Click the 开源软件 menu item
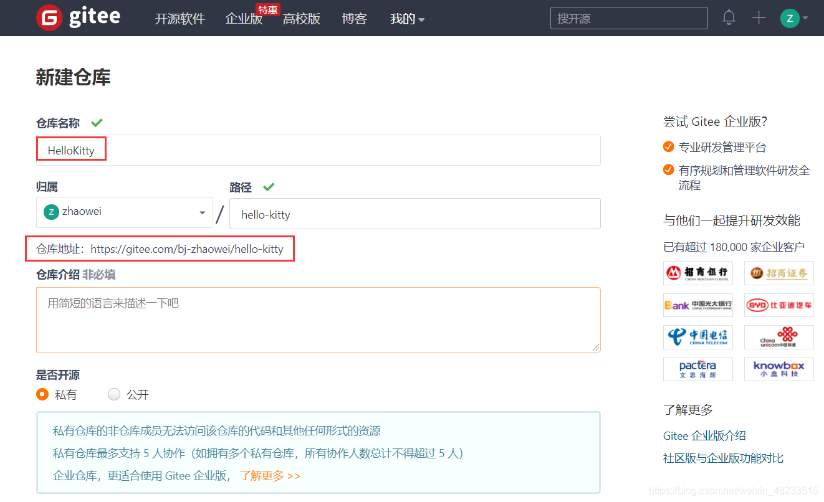Image resolution: width=824 pixels, height=502 pixels. pos(180,19)
